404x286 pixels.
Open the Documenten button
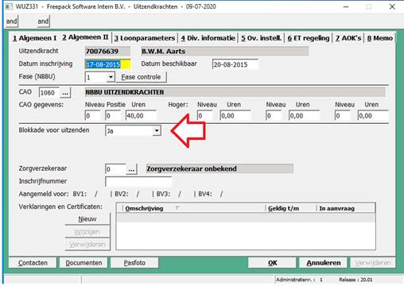pos(84,263)
